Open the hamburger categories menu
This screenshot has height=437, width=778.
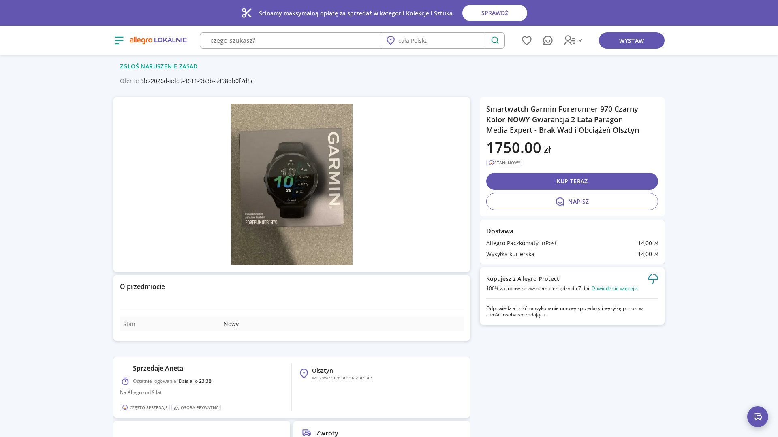(x=119, y=40)
